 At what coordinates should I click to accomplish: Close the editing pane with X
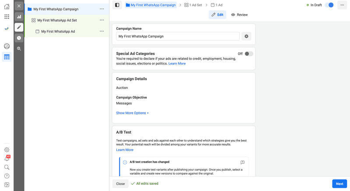pyautogui.click(x=19, y=6)
